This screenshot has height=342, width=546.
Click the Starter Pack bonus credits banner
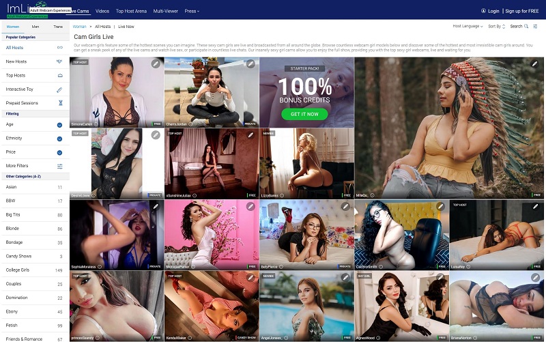click(x=306, y=92)
